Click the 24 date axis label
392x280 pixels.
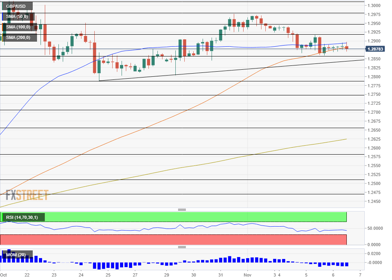[81, 275]
